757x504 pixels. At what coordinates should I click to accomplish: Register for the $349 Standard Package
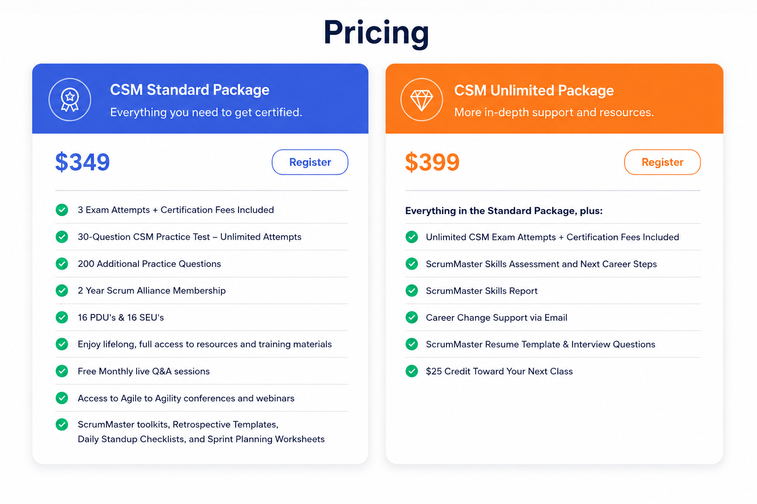pyautogui.click(x=310, y=162)
